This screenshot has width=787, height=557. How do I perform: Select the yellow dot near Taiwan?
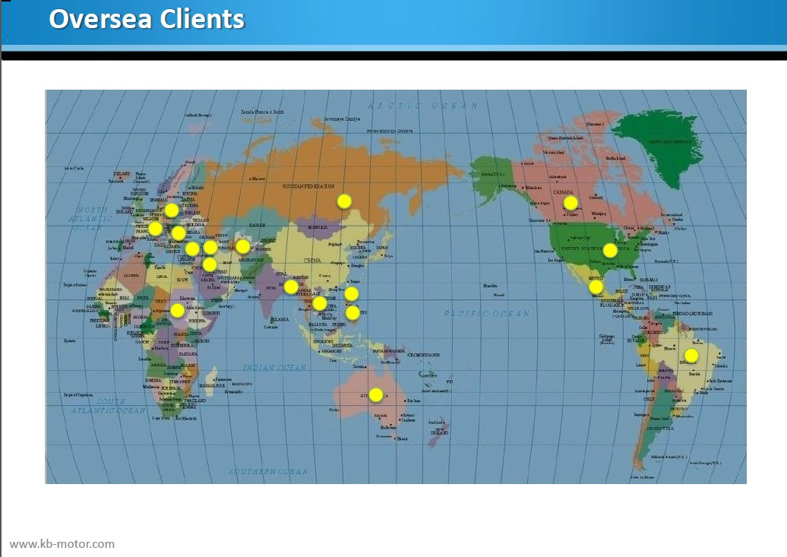click(351, 293)
